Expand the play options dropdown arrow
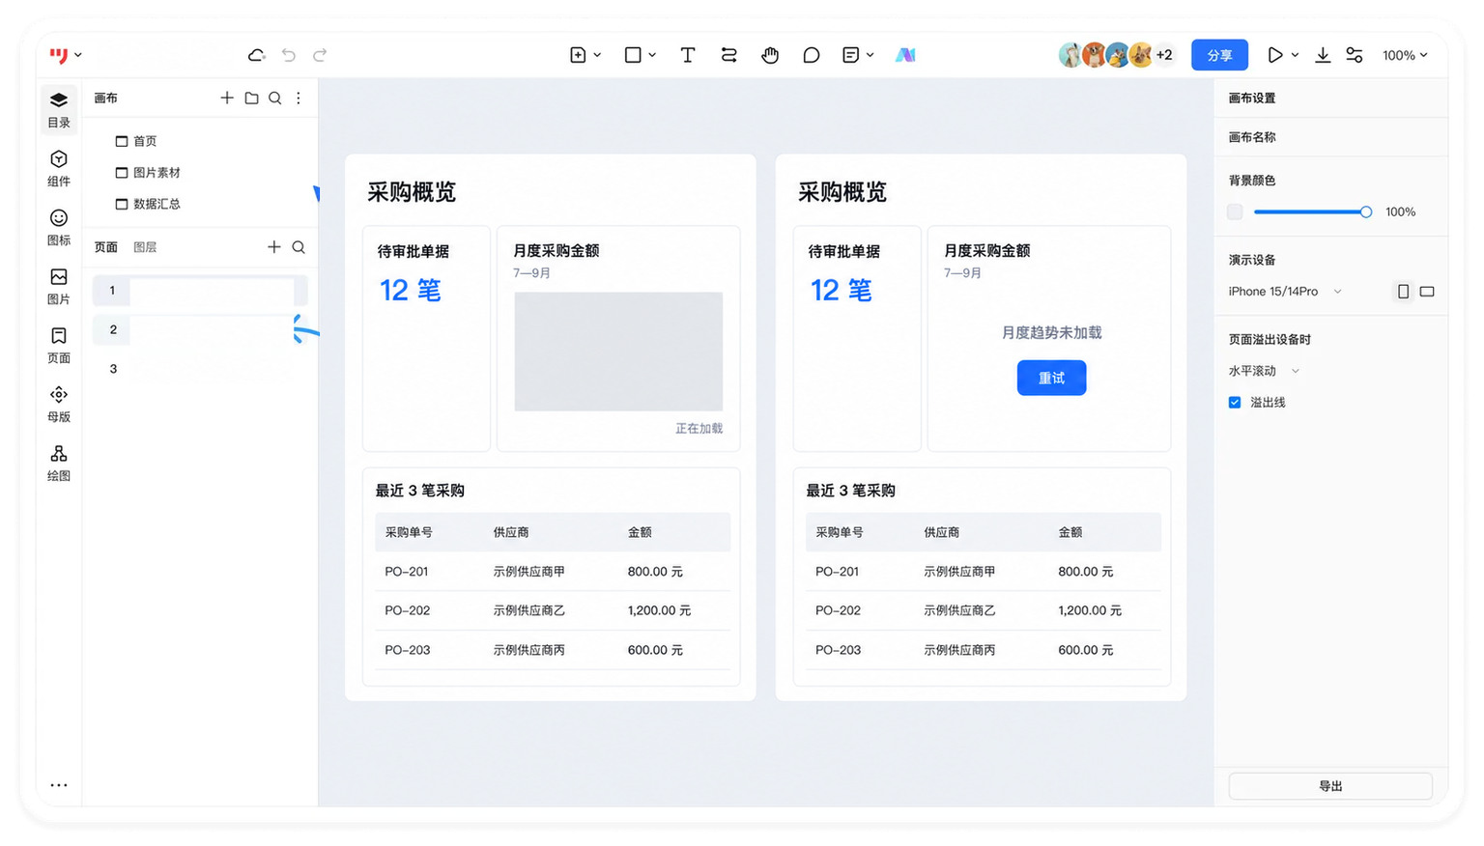Viewport: 1484px width, 846px height. (x=1295, y=55)
